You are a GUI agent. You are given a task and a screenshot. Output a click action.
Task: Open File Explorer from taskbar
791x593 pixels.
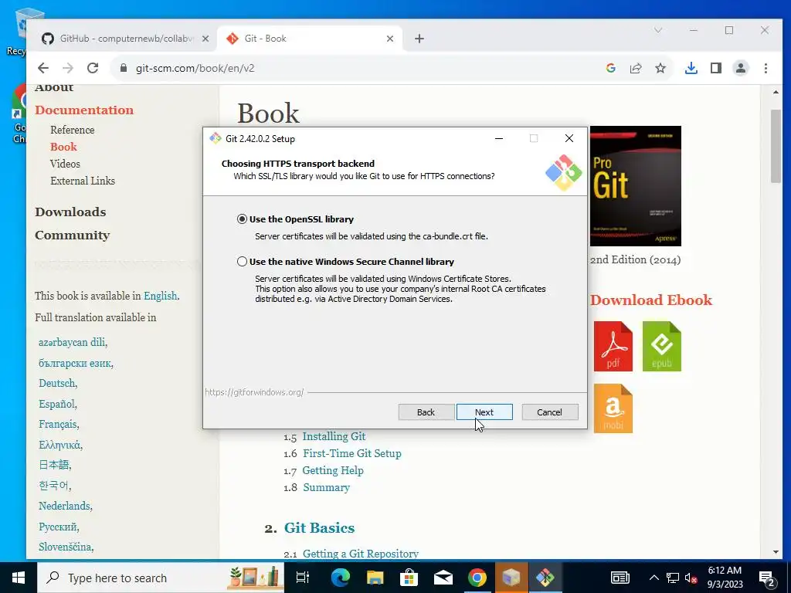(x=375, y=578)
